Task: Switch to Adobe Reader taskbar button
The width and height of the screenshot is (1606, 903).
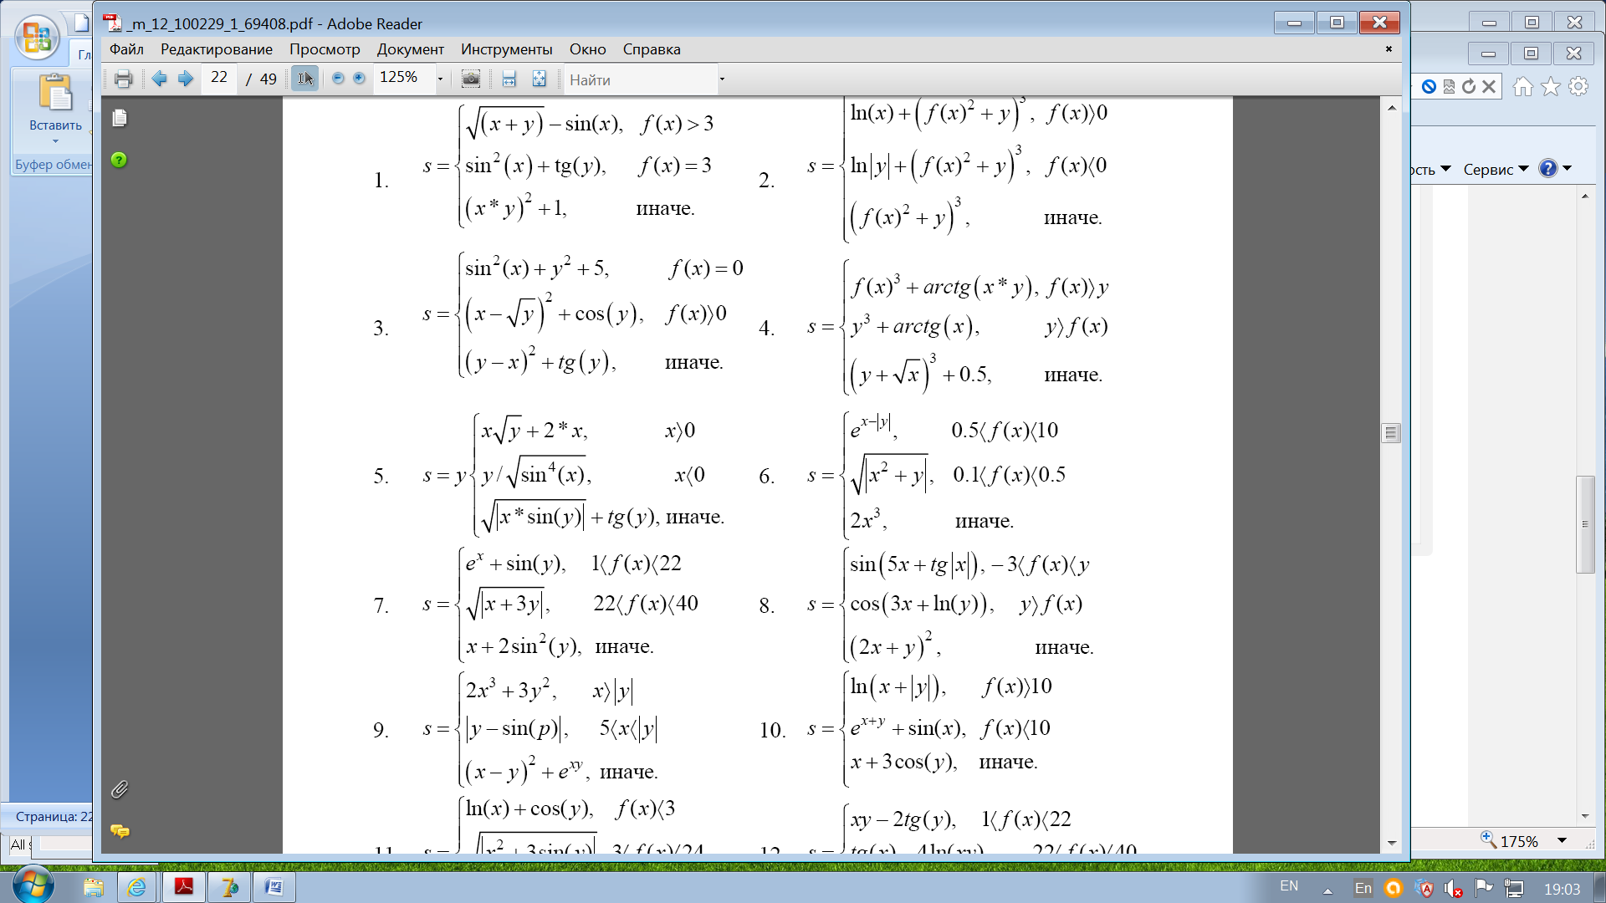Action: coord(183,887)
